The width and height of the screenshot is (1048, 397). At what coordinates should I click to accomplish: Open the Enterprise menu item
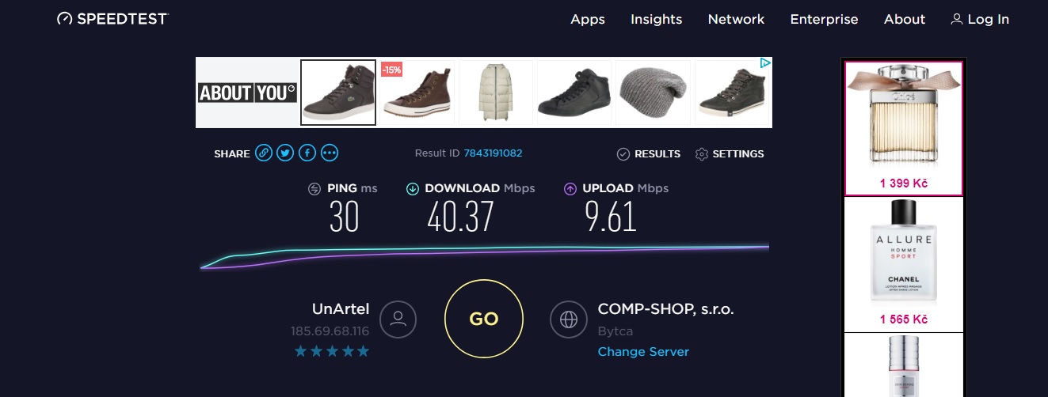tap(824, 19)
